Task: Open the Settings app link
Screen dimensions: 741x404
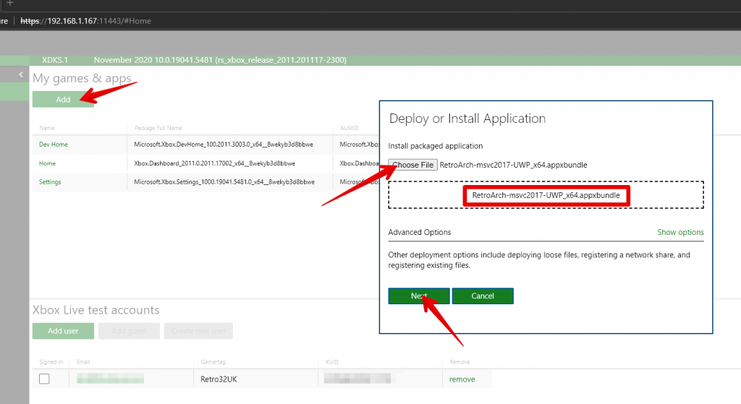Action: pos(50,181)
